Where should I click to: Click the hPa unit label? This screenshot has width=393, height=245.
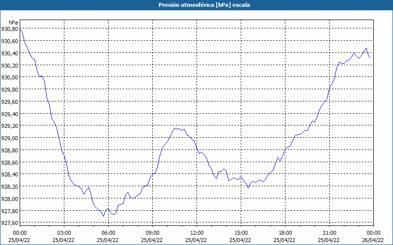13,23
